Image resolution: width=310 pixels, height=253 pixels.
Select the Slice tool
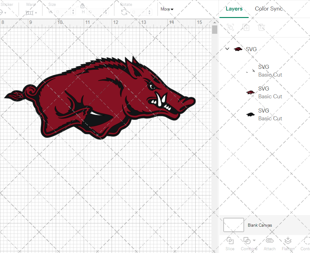pyautogui.click(x=230, y=243)
